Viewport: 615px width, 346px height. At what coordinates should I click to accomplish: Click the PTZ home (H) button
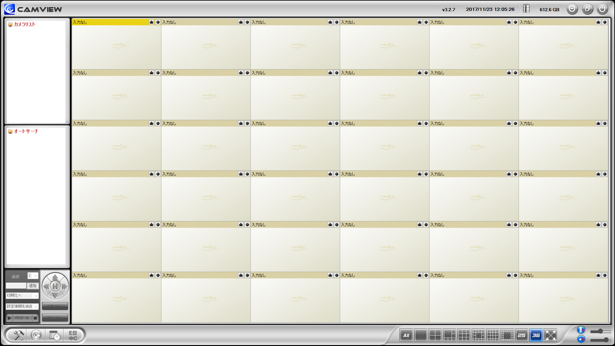[55, 286]
